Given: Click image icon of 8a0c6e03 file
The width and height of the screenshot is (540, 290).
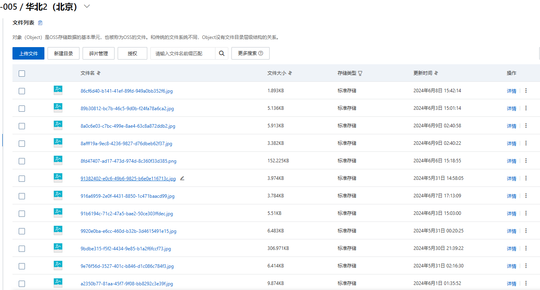Looking at the screenshot, I should click(58, 125).
